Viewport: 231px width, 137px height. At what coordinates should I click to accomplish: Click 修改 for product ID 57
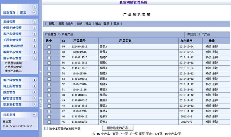208,57
